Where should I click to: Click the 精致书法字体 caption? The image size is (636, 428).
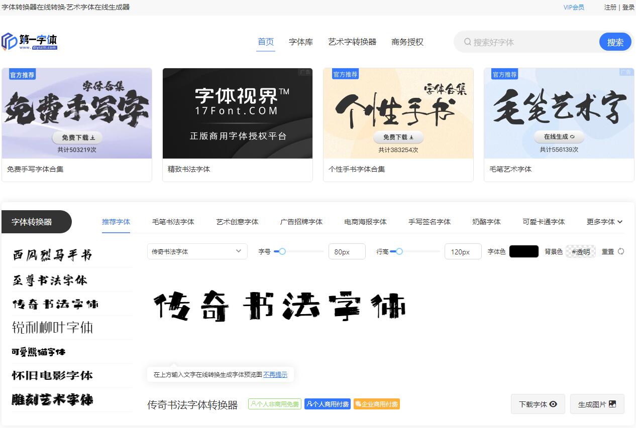click(189, 169)
